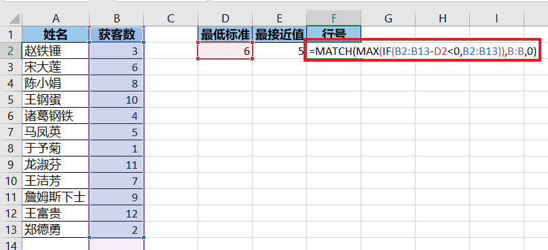This screenshot has width=548, height=250.
Task: Select column I header
Action: click(x=496, y=18)
